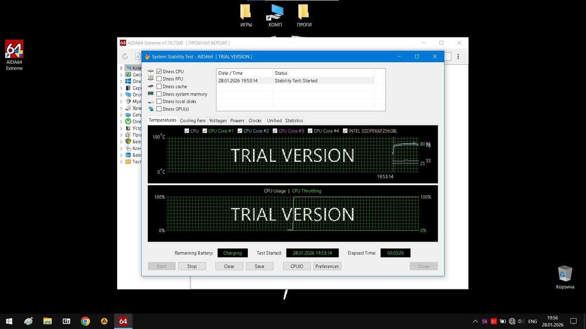Screen dimensions: 586x329
Task: Expand the Хра… tree node
Action: 121,108
